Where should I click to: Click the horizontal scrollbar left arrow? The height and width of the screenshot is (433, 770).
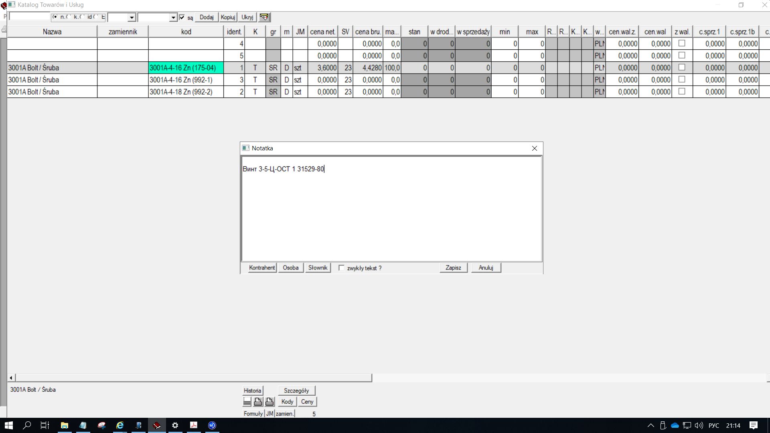11,378
